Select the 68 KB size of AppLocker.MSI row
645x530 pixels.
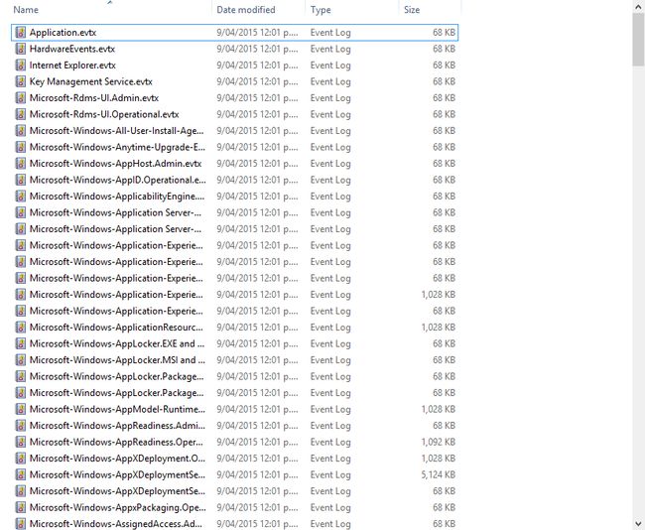(444, 360)
